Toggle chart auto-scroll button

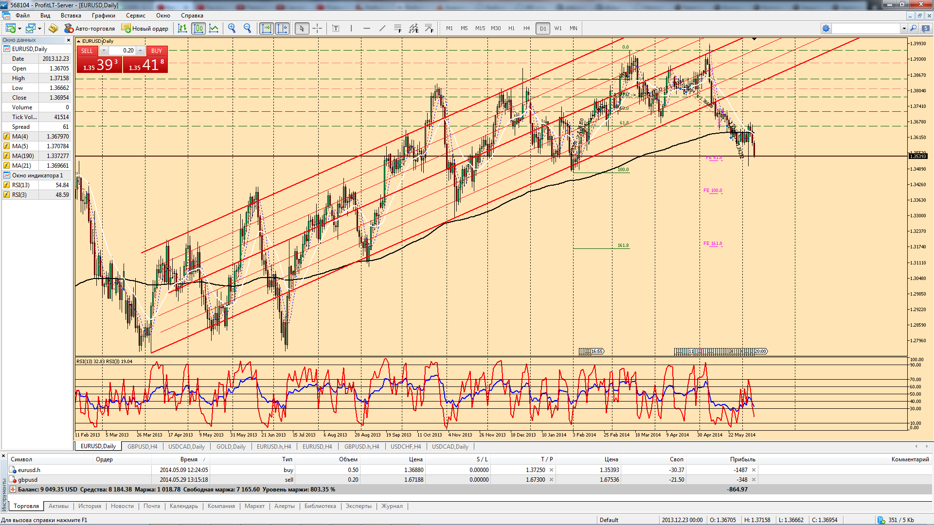click(267, 28)
